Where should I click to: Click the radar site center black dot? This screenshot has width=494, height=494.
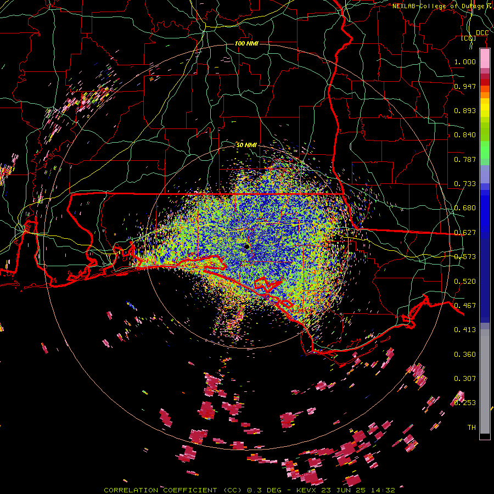[x=246, y=246]
